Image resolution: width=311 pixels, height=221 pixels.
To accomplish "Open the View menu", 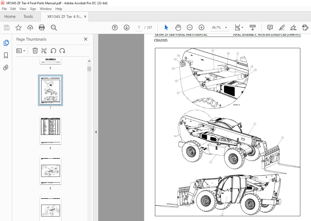I will click(23, 9).
